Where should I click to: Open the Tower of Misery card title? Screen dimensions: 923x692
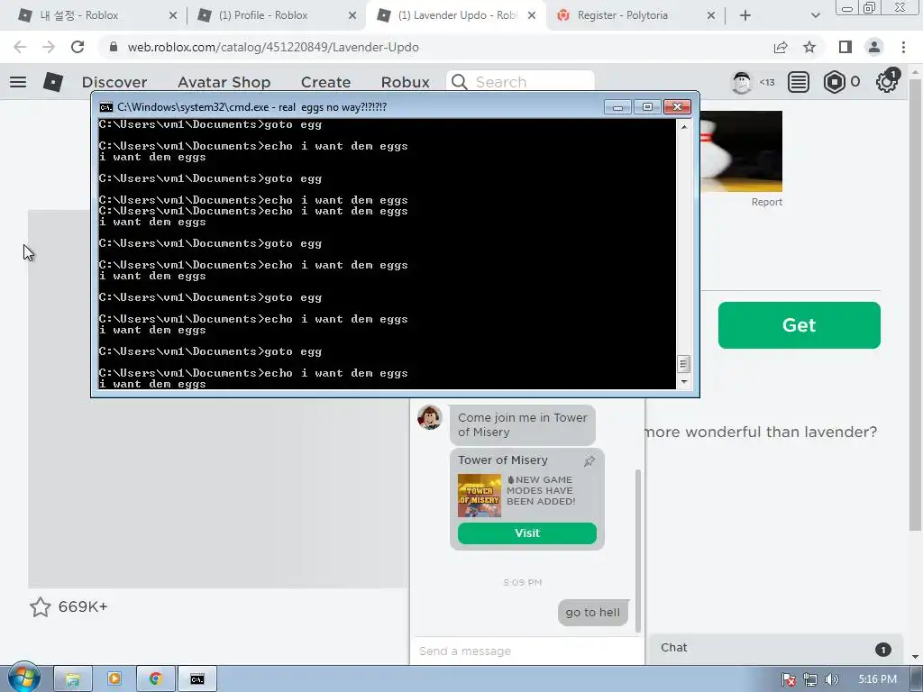(x=503, y=460)
